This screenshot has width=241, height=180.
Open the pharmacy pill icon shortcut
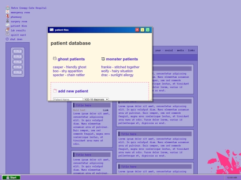[x=14, y=17]
